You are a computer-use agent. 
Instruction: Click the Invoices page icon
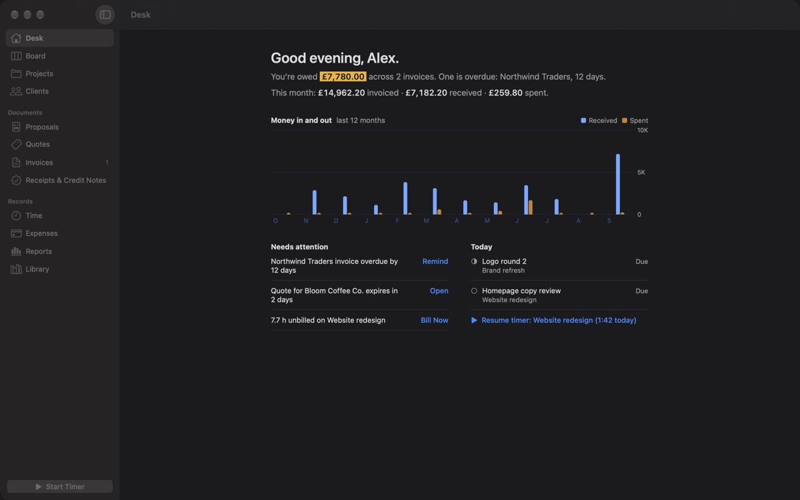click(x=16, y=163)
